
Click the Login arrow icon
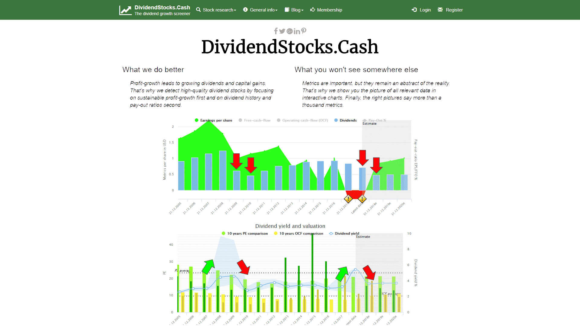pyautogui.click(x=414, y=10)
